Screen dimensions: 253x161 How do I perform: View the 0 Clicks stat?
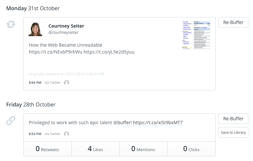point(191,149)
